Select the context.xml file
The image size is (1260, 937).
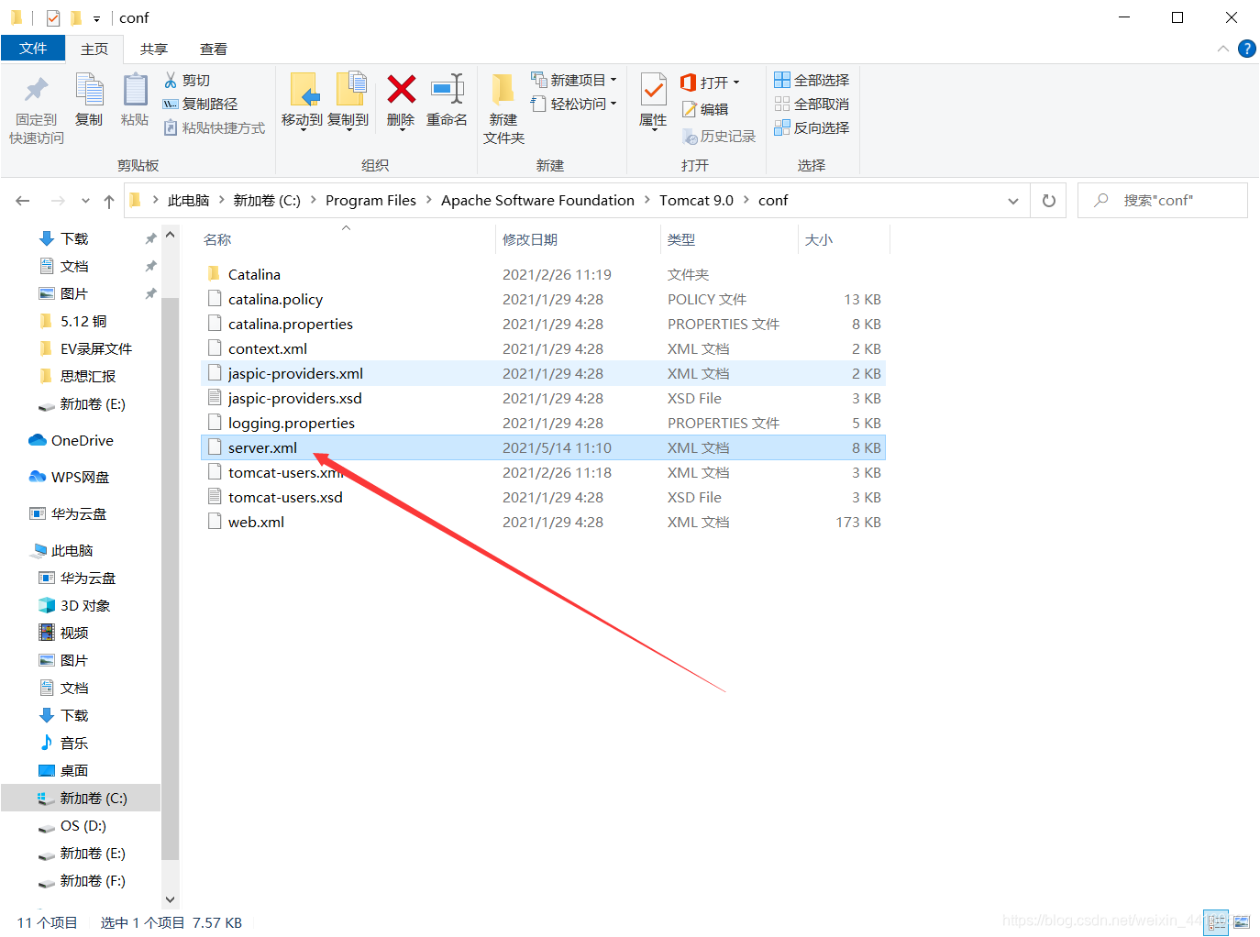pyautogui.click(x=543, y=348)
